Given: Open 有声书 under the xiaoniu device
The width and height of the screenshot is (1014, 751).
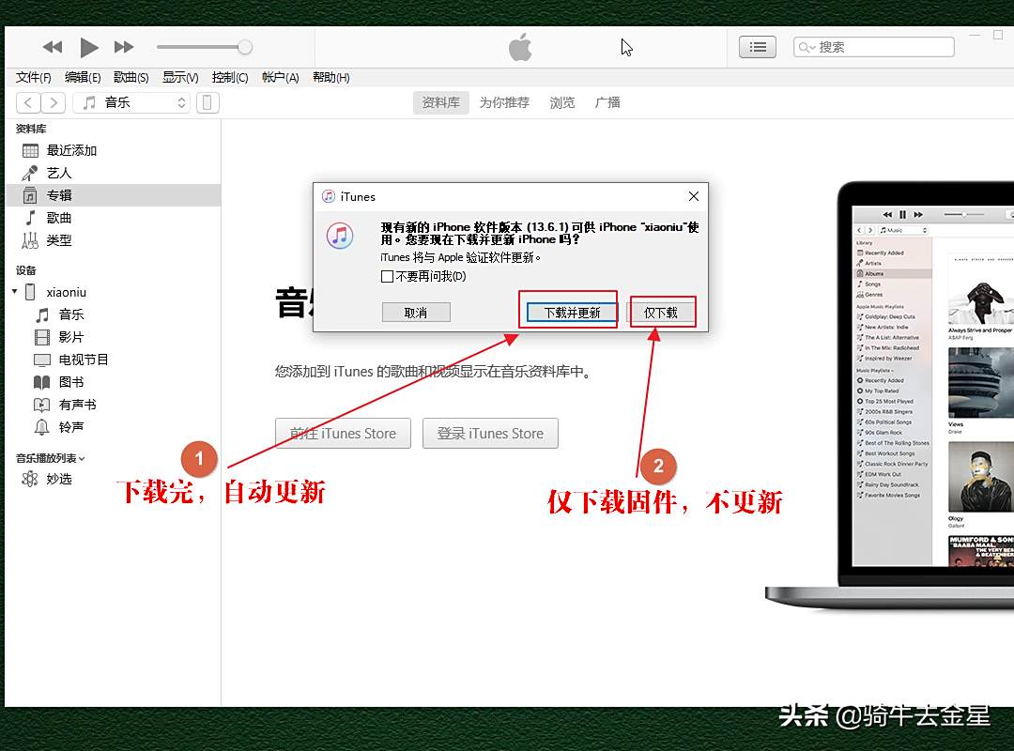Looking at the screenshot, I should coord(114,405).
